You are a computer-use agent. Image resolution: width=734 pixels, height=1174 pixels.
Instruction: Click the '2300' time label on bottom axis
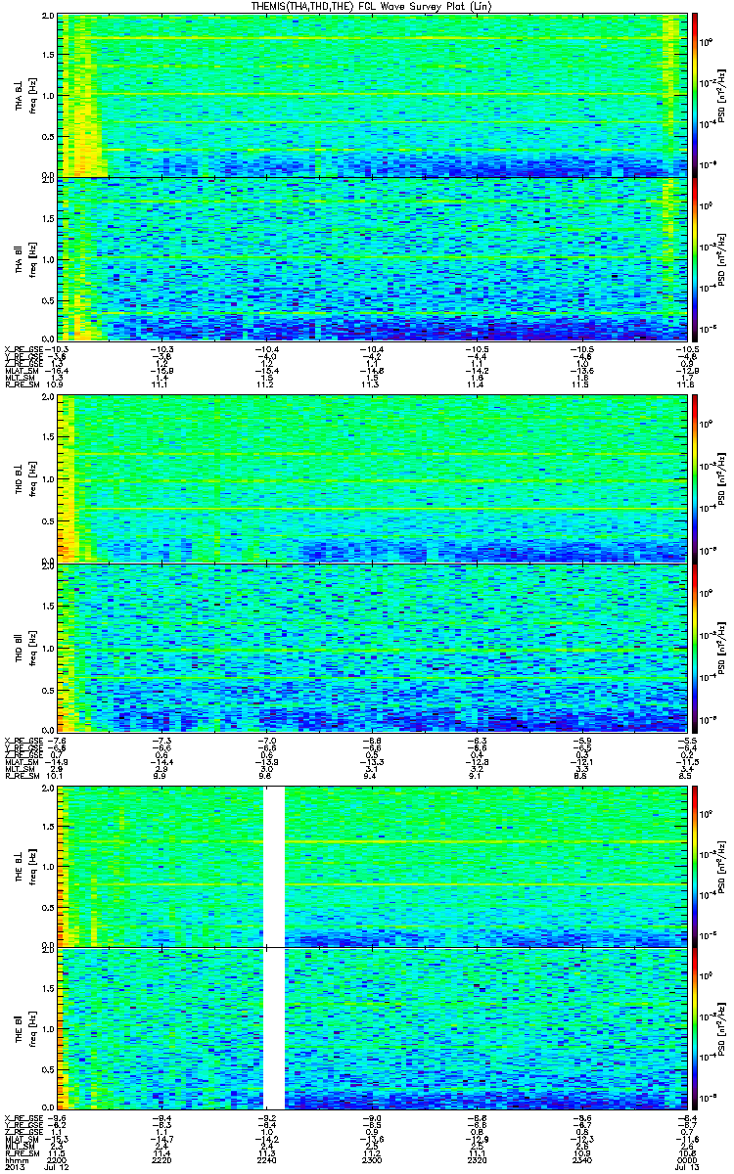click(x=371, y=1161)
